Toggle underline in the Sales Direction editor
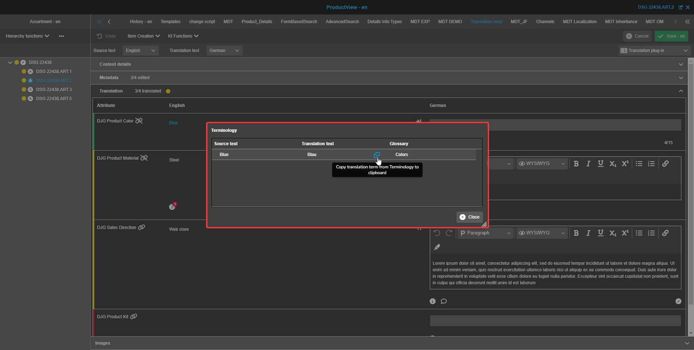The image size is (694, 350). click(600, 233)
